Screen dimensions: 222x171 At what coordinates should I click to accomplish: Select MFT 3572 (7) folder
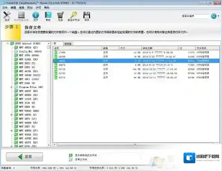27,63
